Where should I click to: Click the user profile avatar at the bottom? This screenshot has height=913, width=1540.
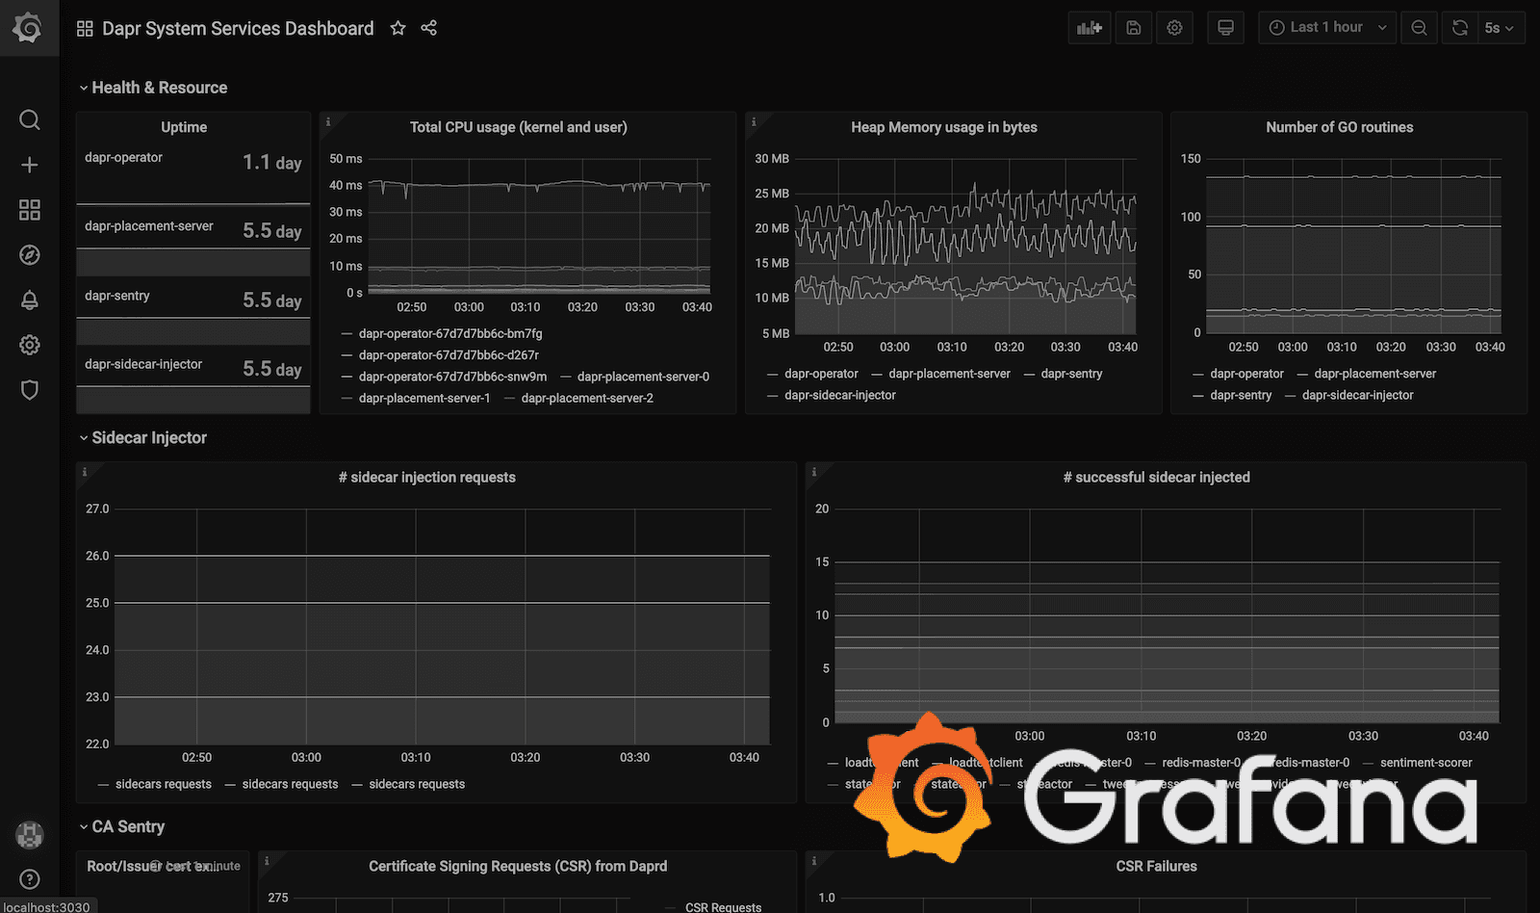coord(30,836)
